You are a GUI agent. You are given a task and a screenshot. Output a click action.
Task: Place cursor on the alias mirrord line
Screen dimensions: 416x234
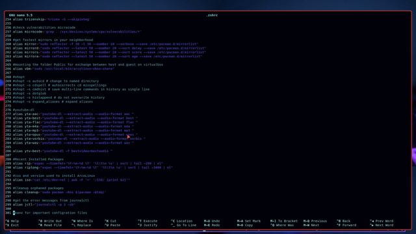[110, 48]
